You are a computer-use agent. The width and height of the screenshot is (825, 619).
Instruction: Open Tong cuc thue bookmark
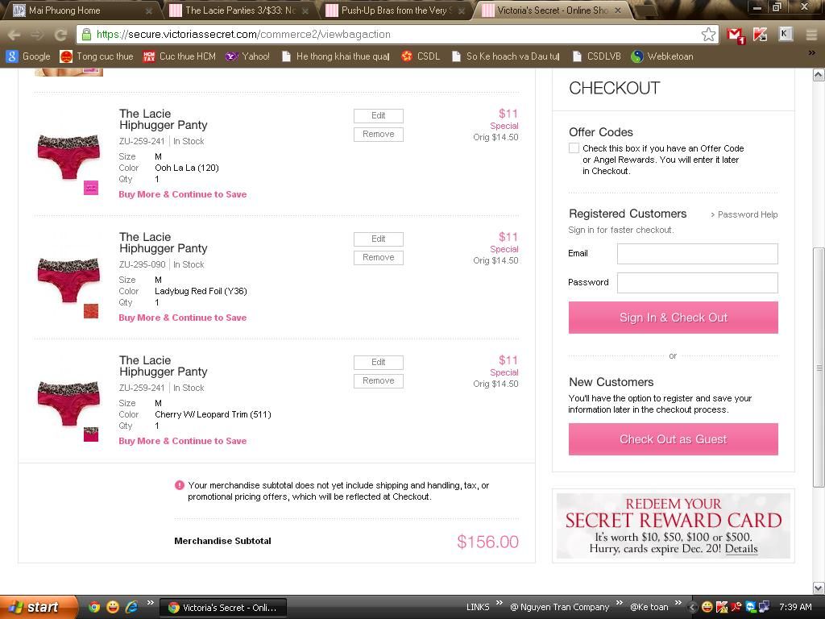point(97,56)
